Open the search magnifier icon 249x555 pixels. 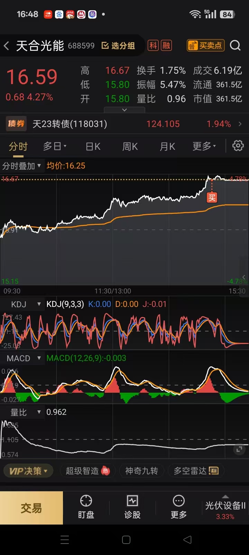point(235,45)
